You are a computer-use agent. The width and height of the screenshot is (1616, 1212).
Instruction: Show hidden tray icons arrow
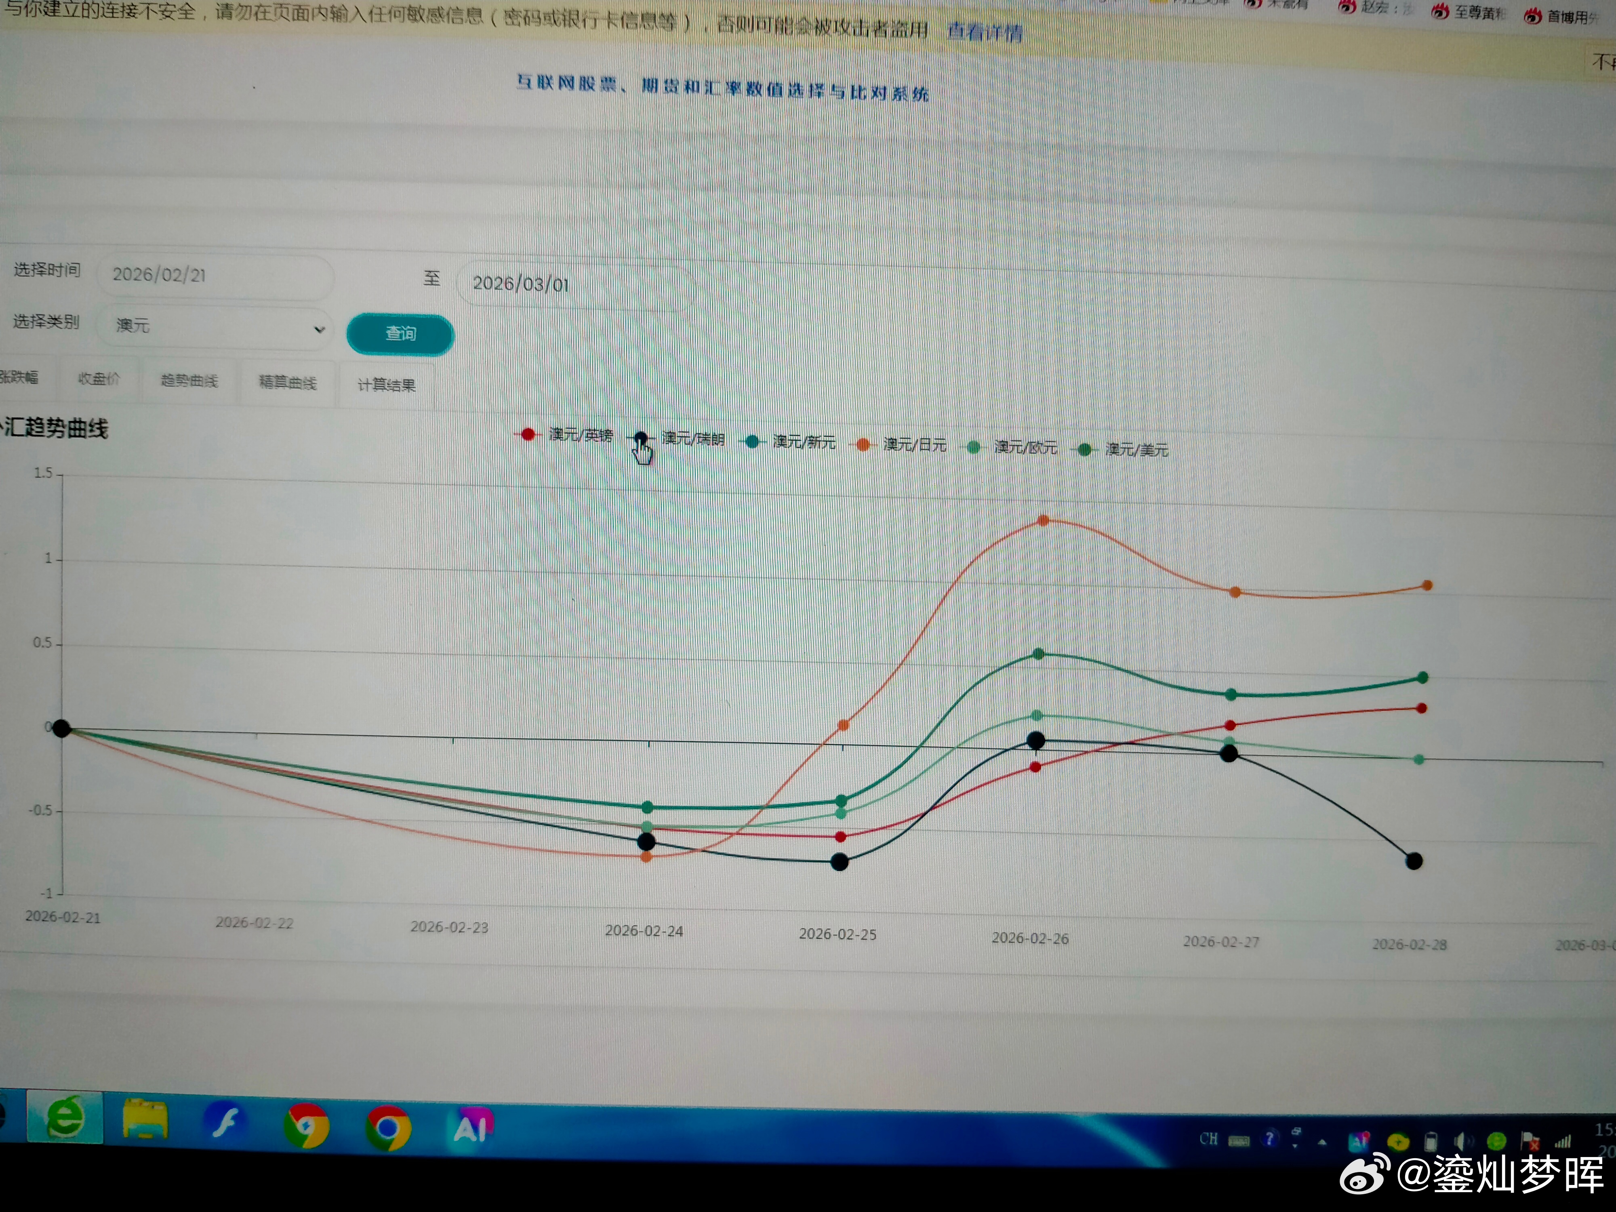click(x=1321, y=1142)
